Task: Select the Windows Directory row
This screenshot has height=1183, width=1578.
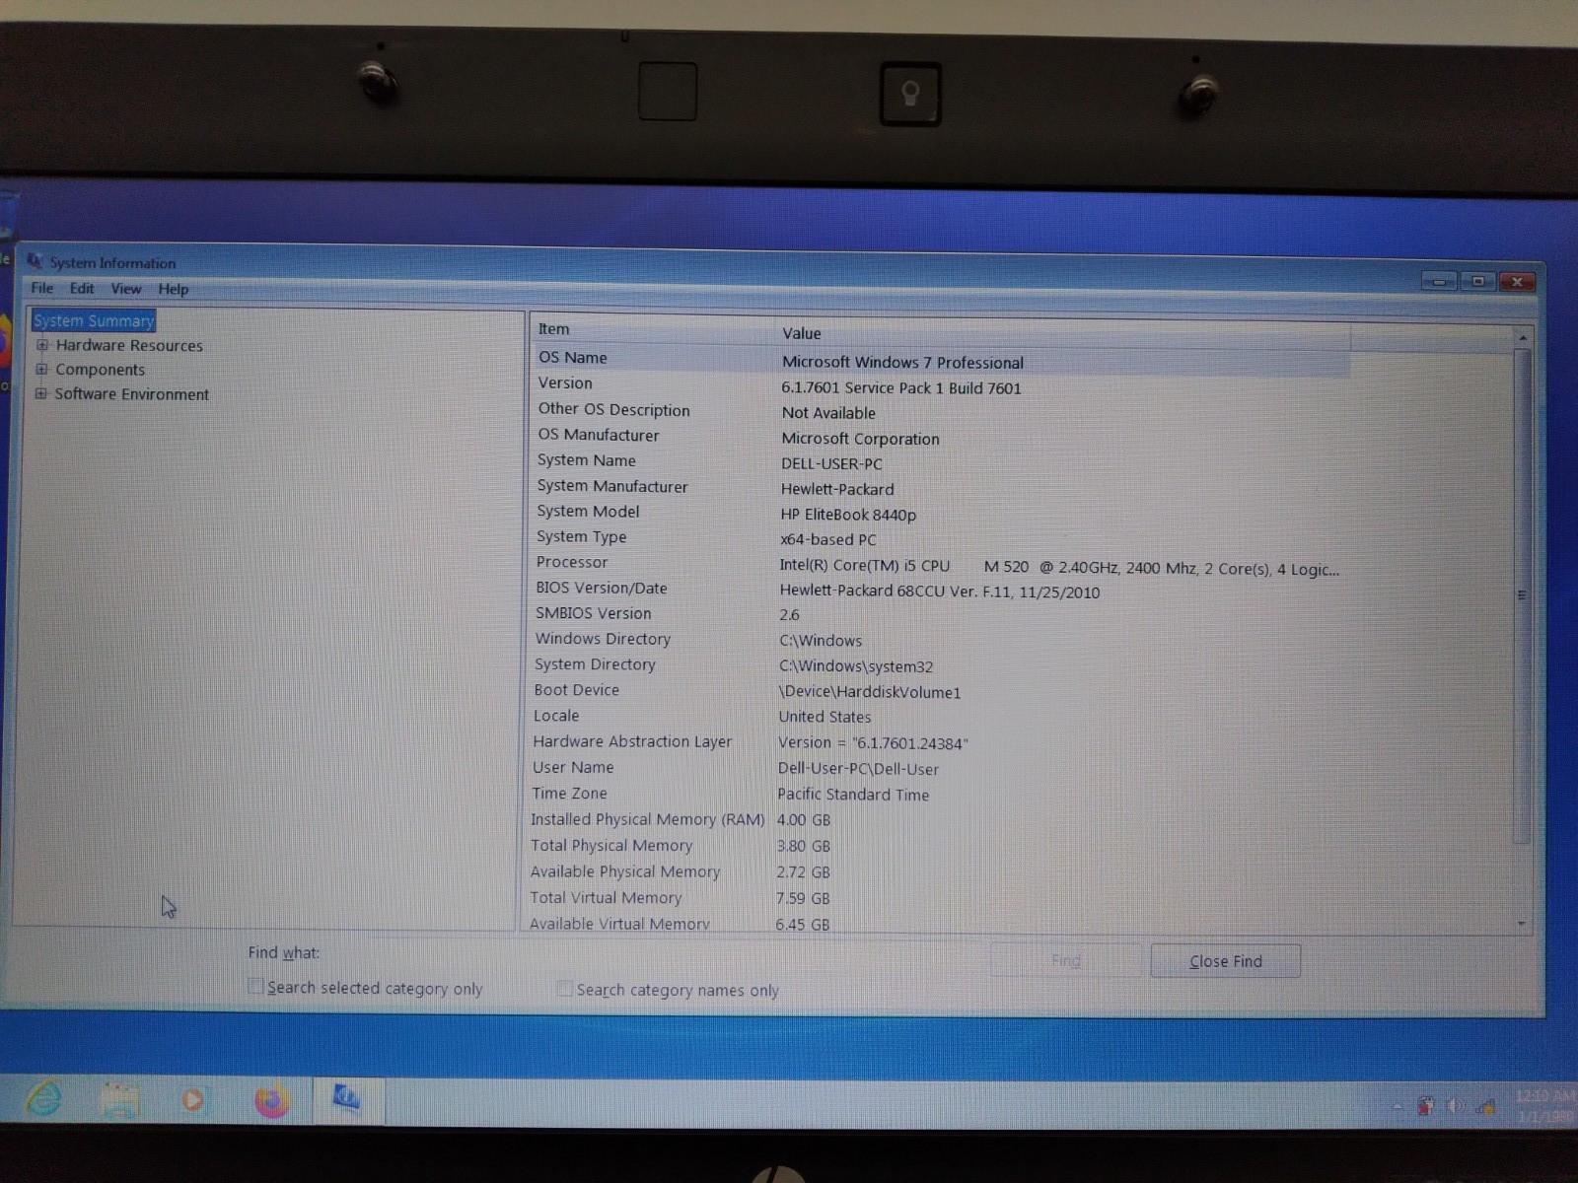Action: point(940,640)
